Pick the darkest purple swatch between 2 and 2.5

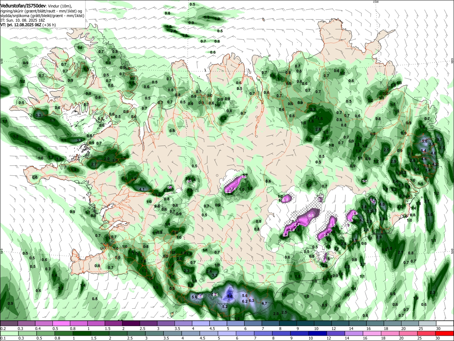[x=131, y=324]
